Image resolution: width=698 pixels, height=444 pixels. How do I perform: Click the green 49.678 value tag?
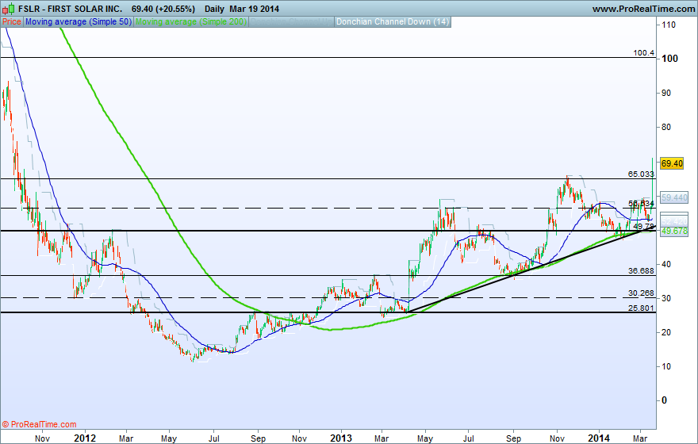click(x=674, y=231)
